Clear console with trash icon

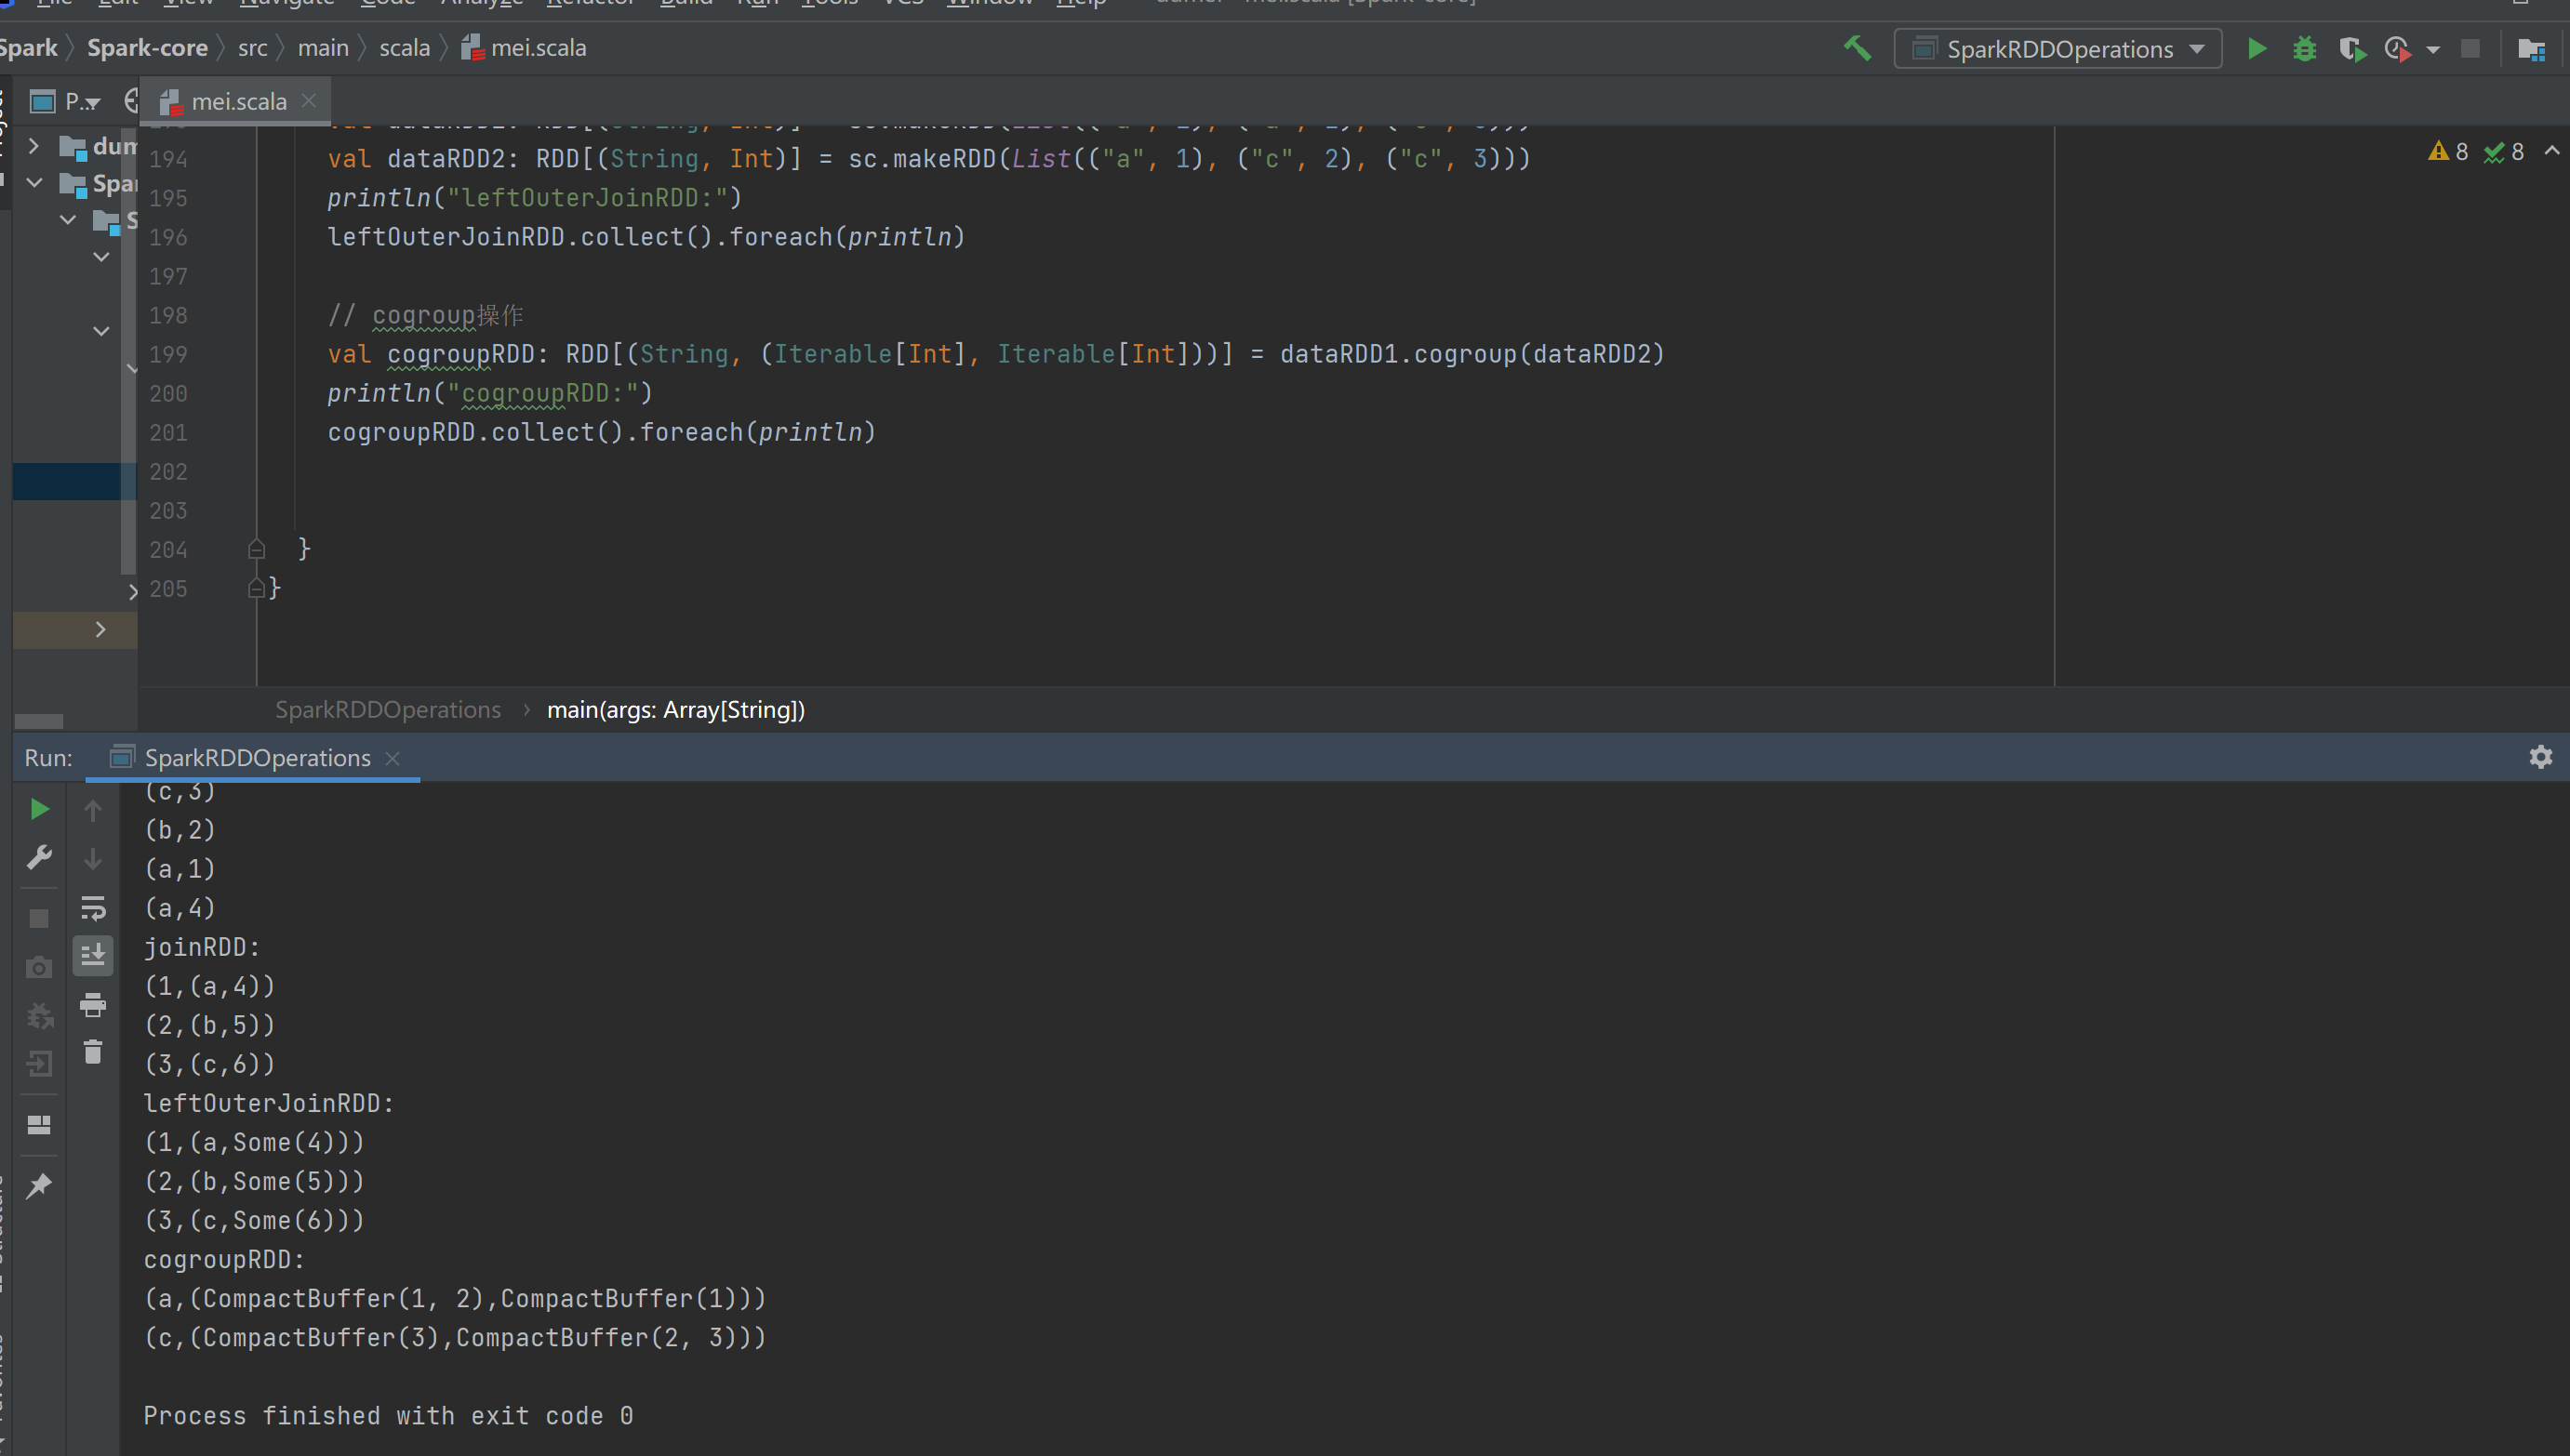(93, 1052)
